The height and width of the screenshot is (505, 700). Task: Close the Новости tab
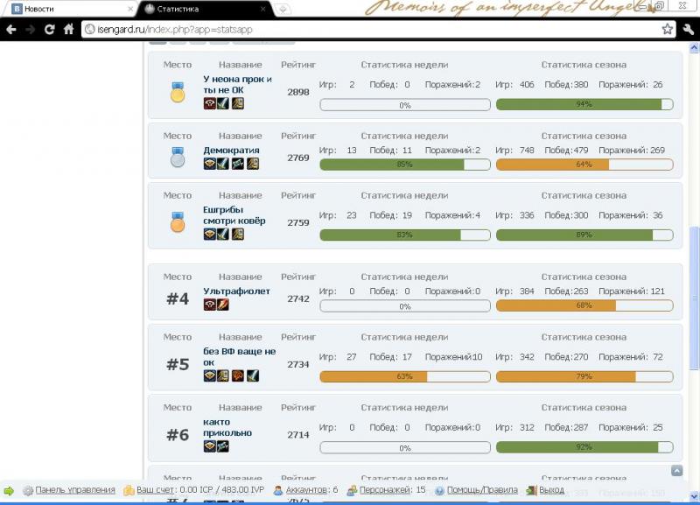(x=130, y=9)
